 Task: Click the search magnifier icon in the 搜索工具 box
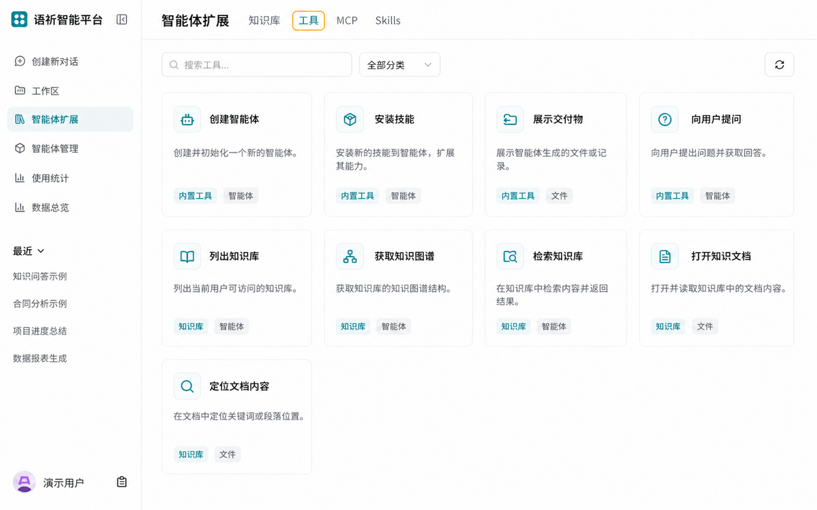point(174,65)
